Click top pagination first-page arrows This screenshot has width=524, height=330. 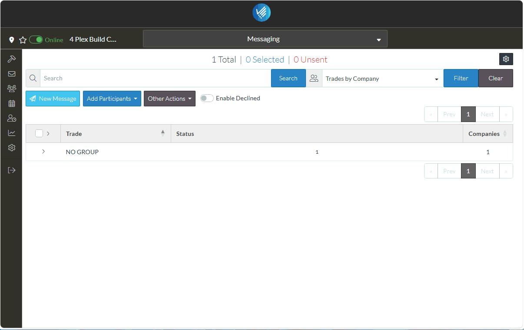[431, 114]
